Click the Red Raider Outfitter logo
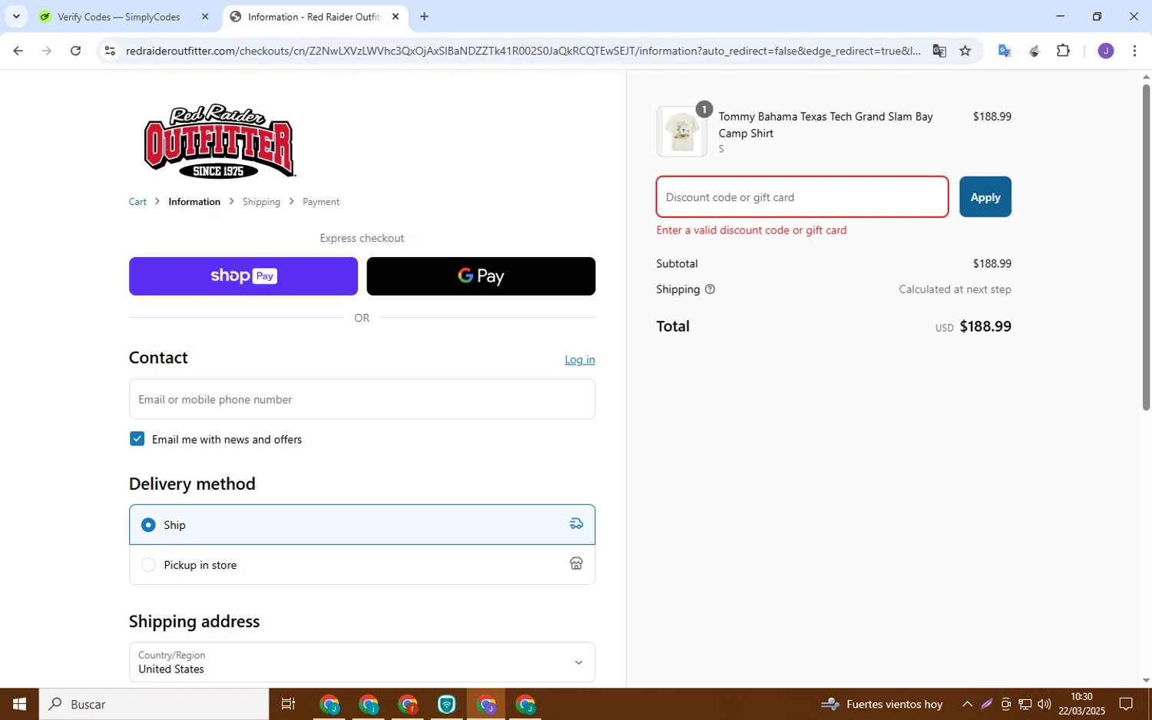 click(x=220, y=141)
